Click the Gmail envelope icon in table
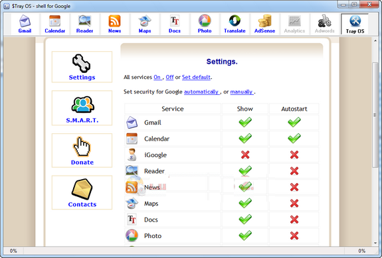The width and height of the screenshot is (382, 258). pyautogui.click(x=132, y=122)
